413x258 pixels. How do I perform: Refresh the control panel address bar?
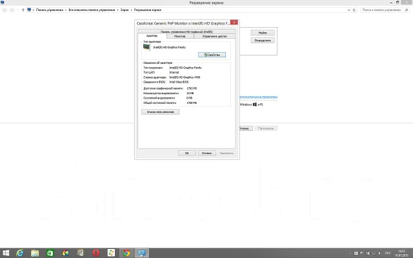354,10
